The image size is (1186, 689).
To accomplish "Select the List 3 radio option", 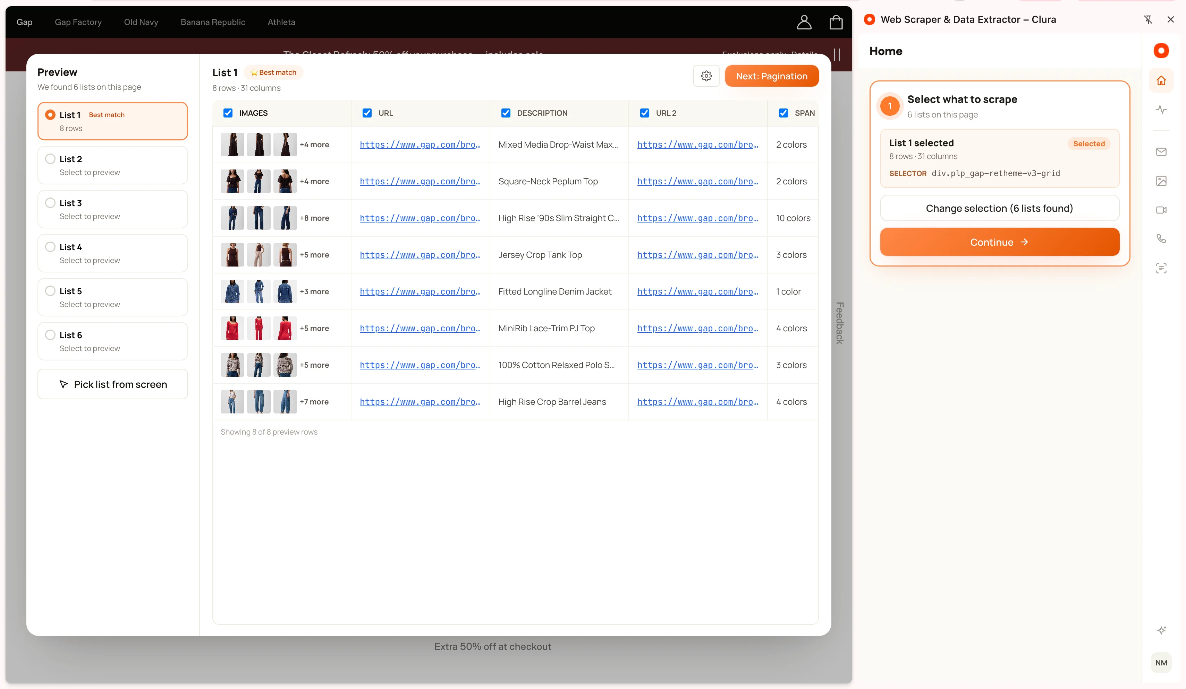I will click(50, 202).
